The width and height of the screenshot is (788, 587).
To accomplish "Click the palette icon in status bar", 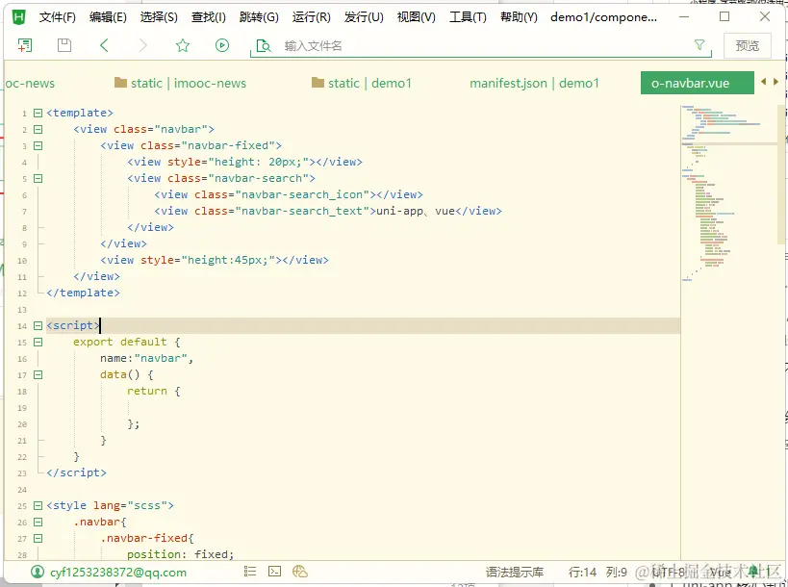I will click(300, 571).
